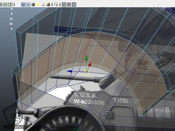This screenshot has height=131, width=175.
Task: Toggle X-Ray display mode
Action: [64, 4]
